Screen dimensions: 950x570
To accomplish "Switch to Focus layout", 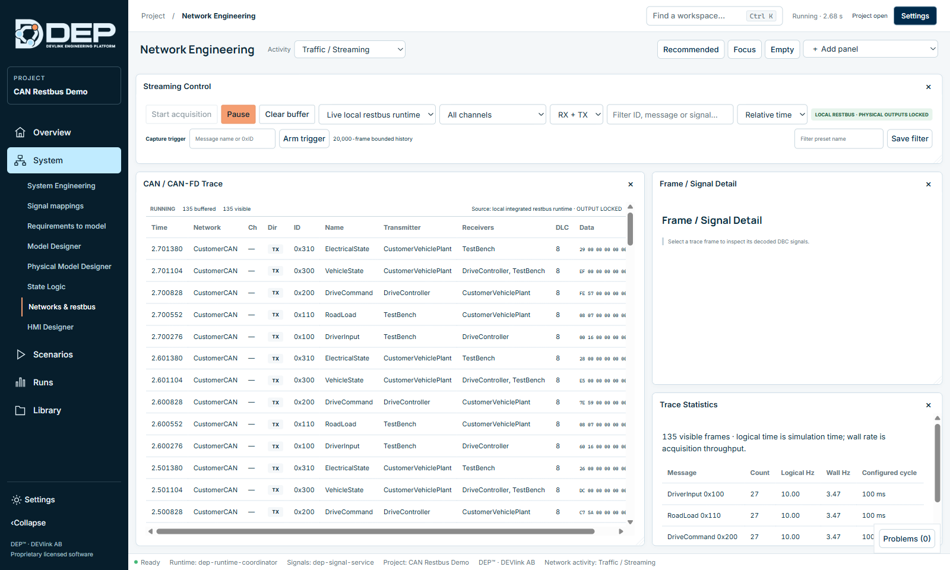I will [x=745, y=49].
